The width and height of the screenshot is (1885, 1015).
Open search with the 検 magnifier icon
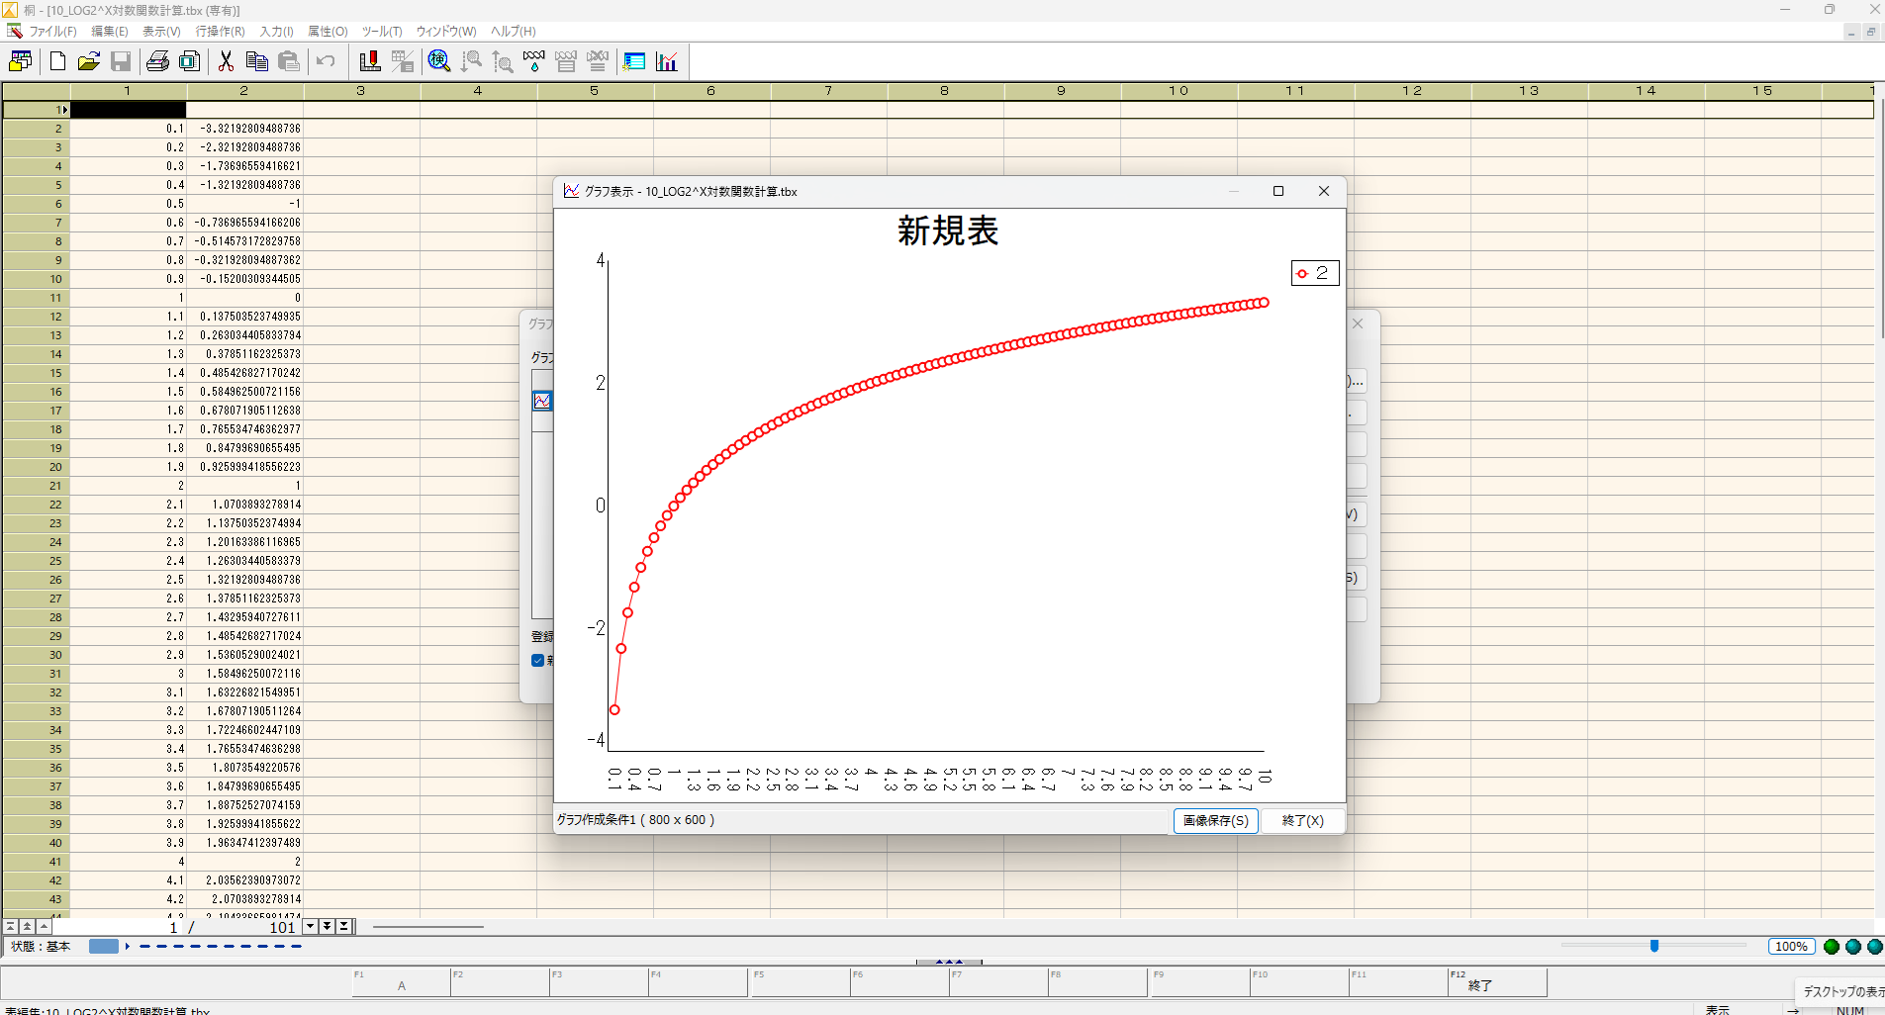click(x=438, y=61)
